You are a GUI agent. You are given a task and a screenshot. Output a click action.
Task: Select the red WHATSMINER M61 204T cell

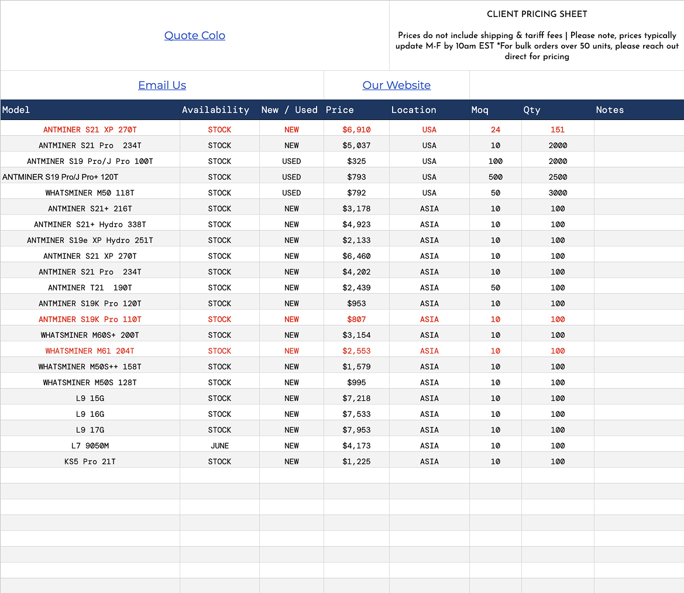tap(90, 351)
